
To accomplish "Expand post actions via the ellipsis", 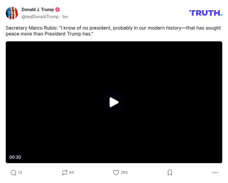I will tap(215, 172).
